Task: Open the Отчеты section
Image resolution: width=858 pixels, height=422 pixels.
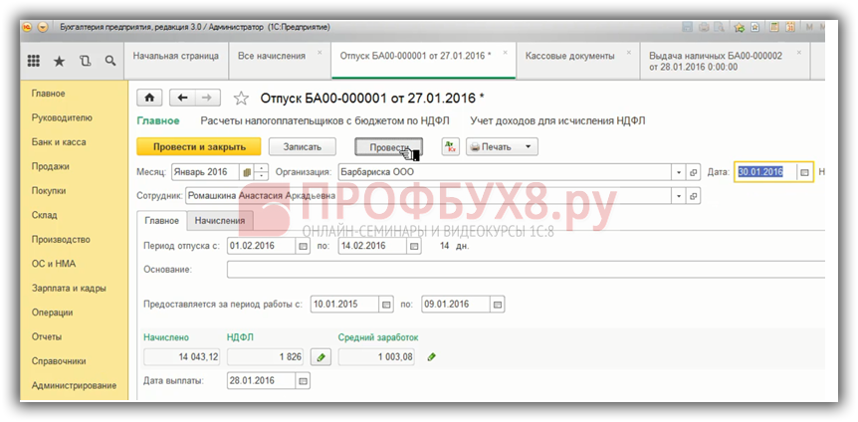Action: pyautogui.click(x=47, y=336)
